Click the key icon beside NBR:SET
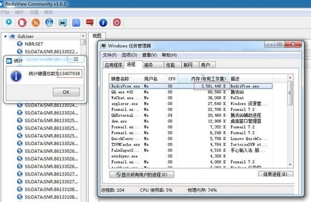 coord(20,44)
